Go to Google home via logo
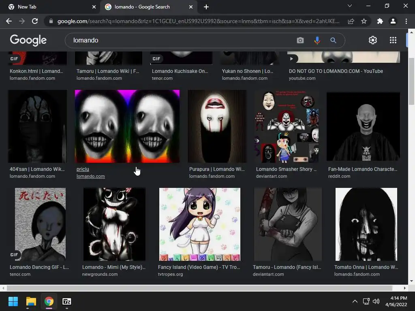The image size is (415, 311). [28, 40]
